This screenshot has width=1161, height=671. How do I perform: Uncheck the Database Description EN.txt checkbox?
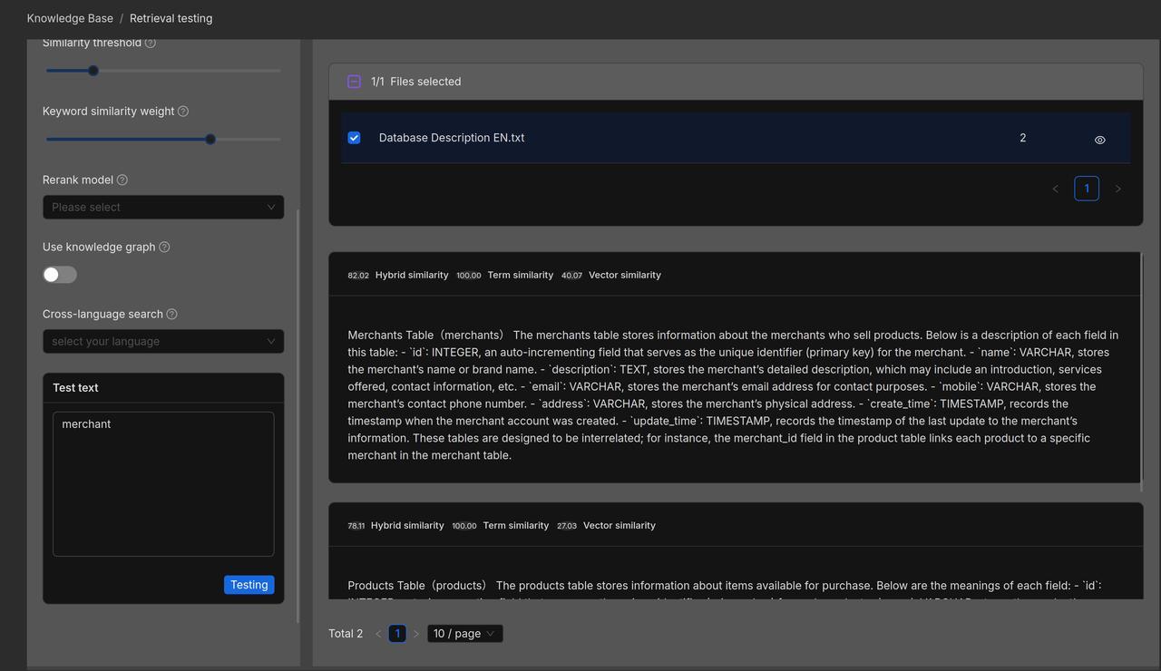(x=354, y=138)
